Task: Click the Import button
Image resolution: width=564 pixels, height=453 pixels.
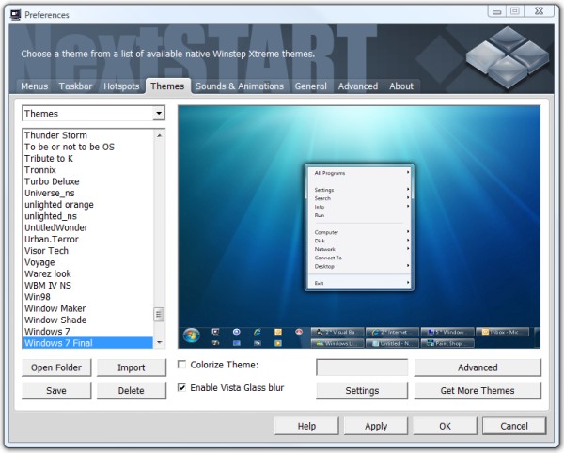Action: pyautogui.click(x=132, y=367)
